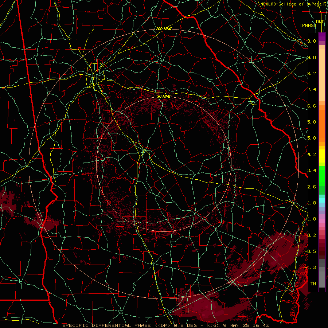328x328 pixels.
Task: Select the -0.5 legend value
Action: [310, 251]
